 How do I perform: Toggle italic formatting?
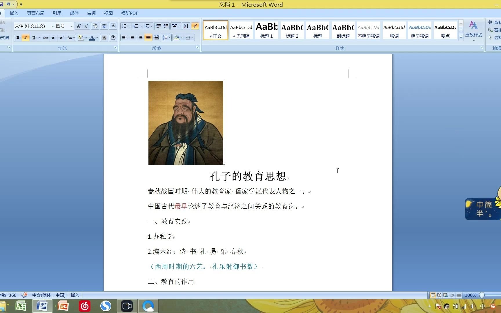[26, 38]
